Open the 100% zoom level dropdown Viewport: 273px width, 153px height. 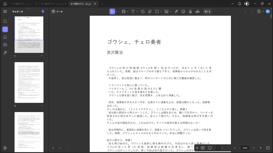tap(245, 148)
